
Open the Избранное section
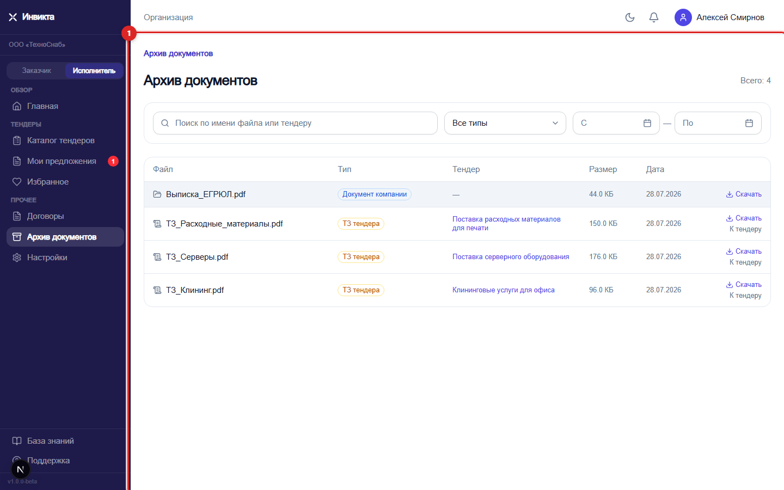65,182
